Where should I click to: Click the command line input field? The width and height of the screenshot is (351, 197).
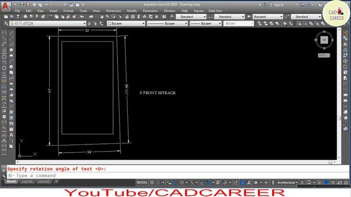tap(178, 176)
